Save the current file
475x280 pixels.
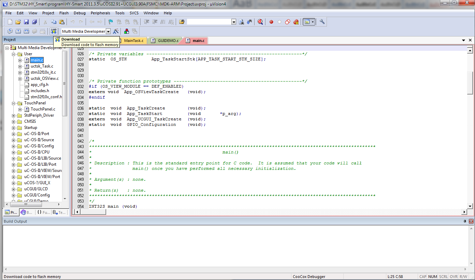pyautogui.click(x=26, y=22)
